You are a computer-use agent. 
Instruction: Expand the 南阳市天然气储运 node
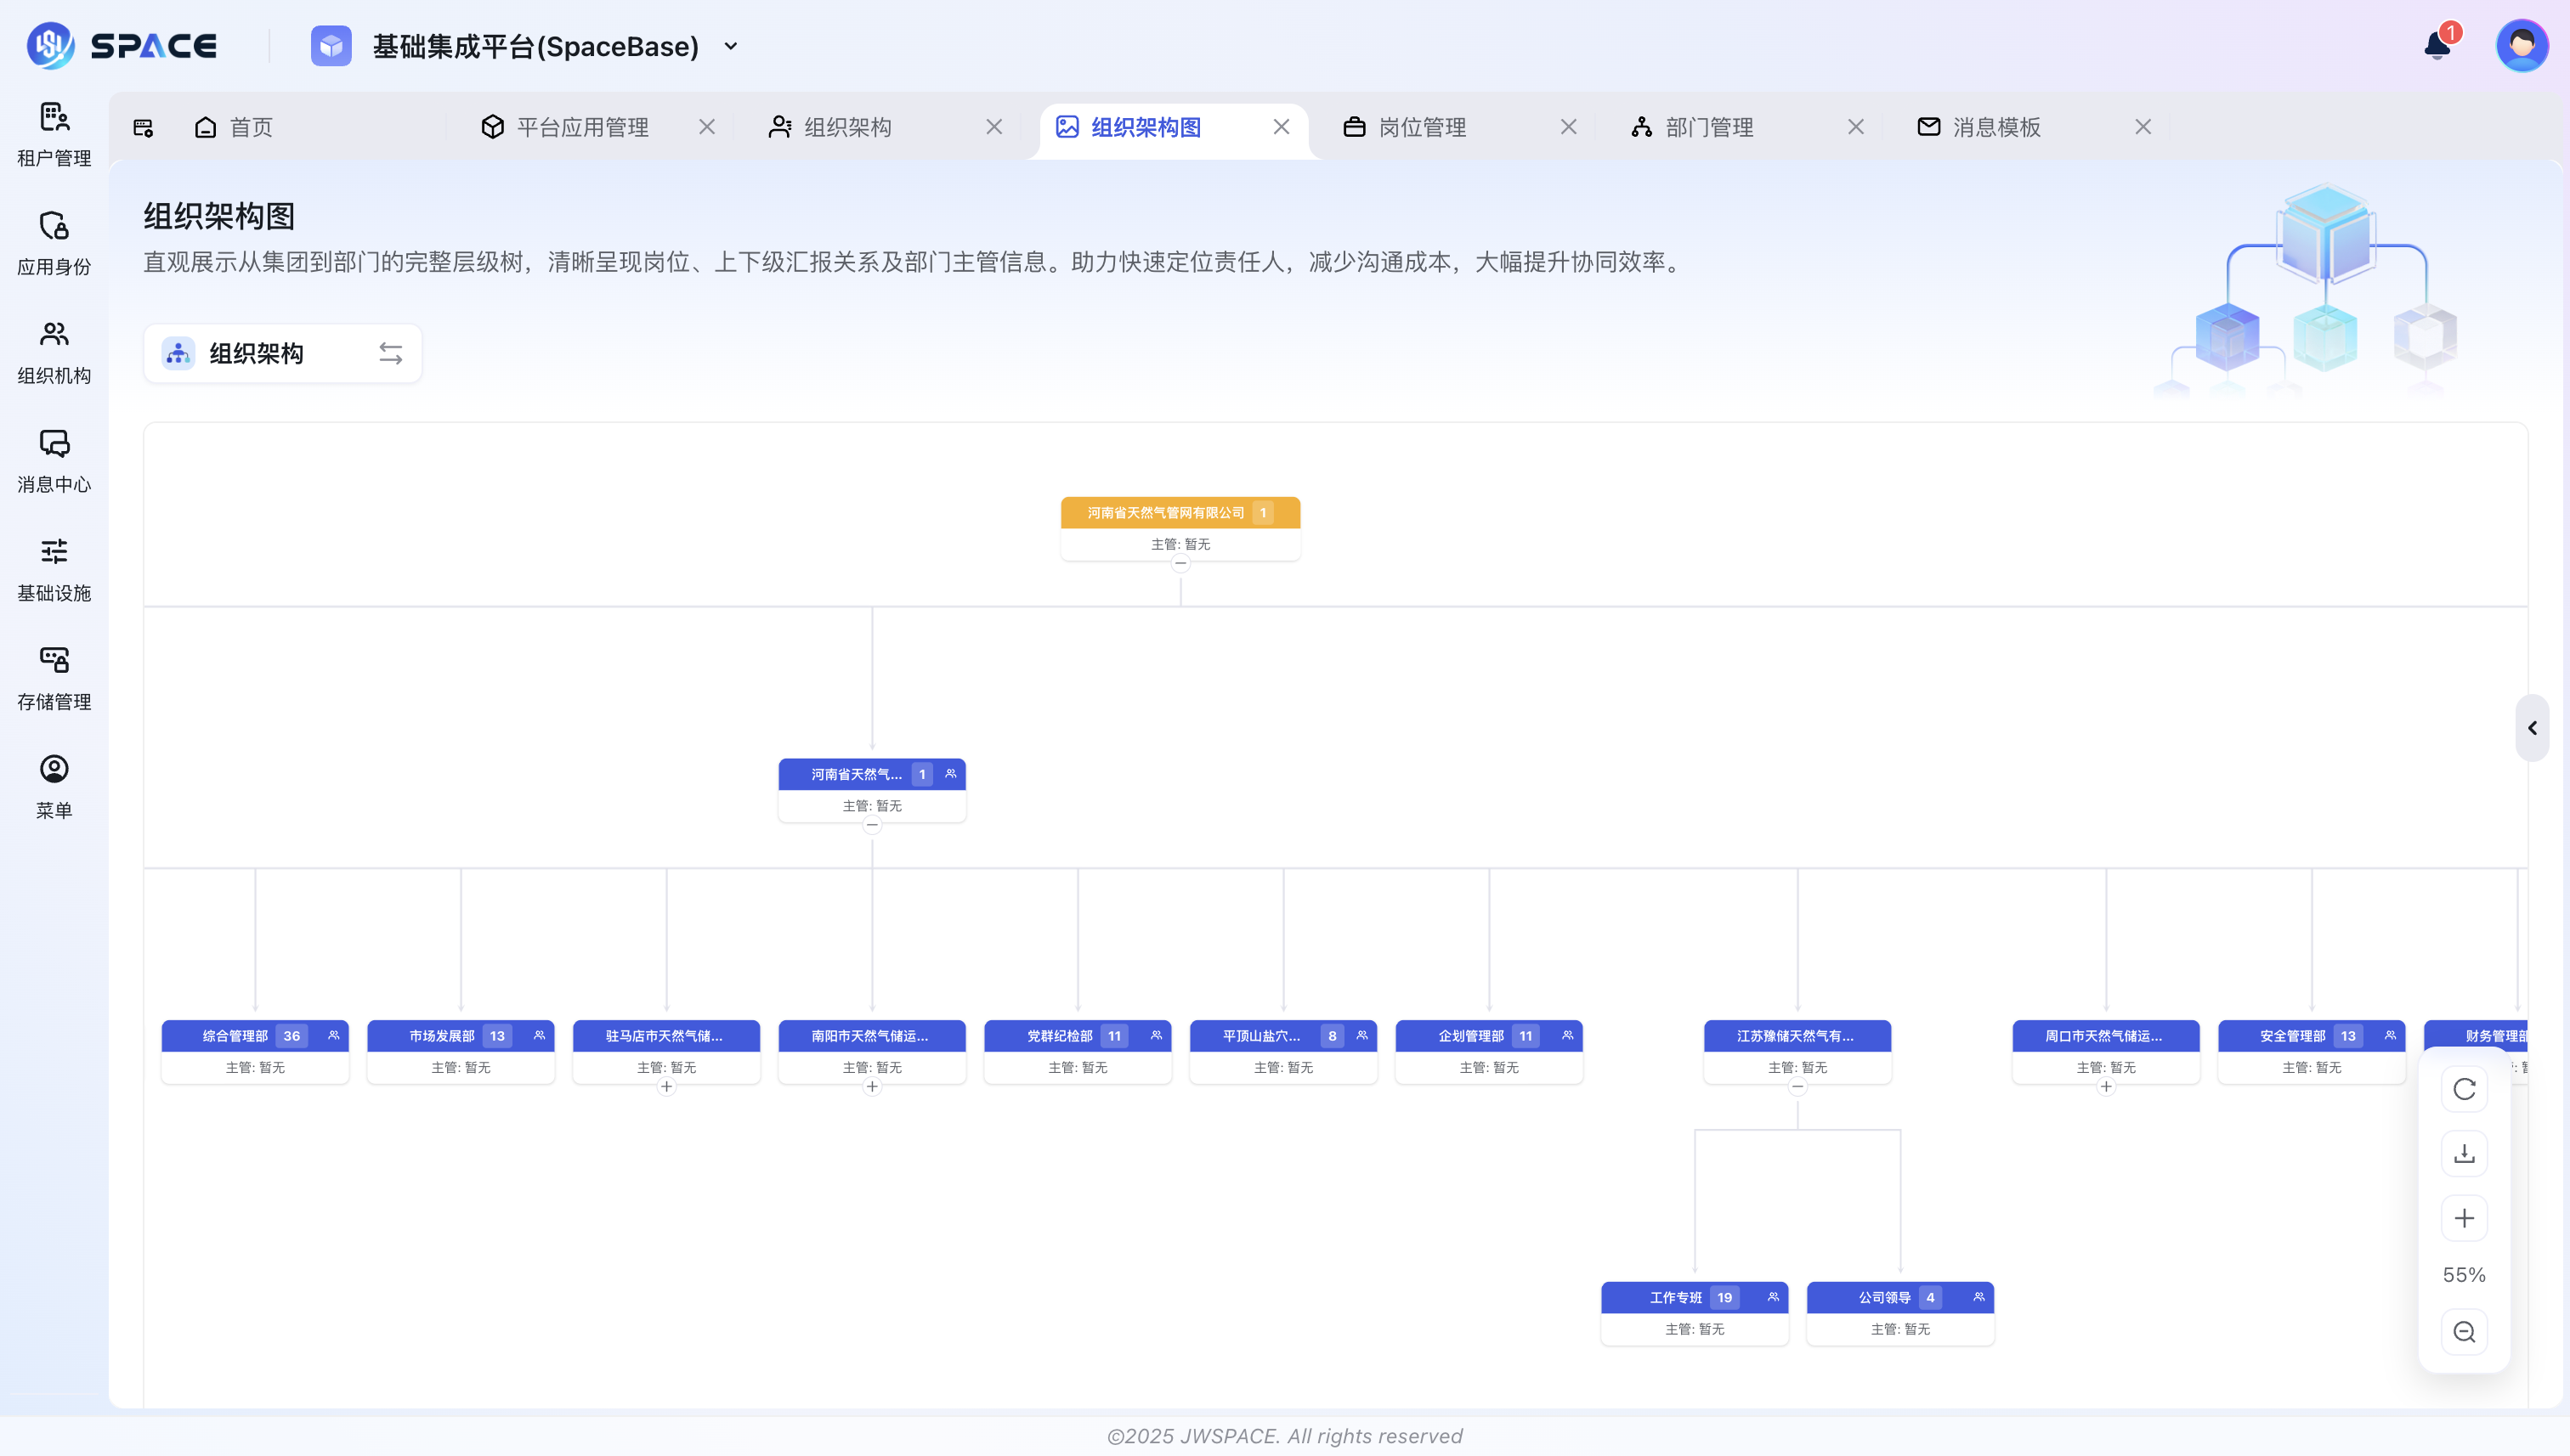tap(872, 1086)
